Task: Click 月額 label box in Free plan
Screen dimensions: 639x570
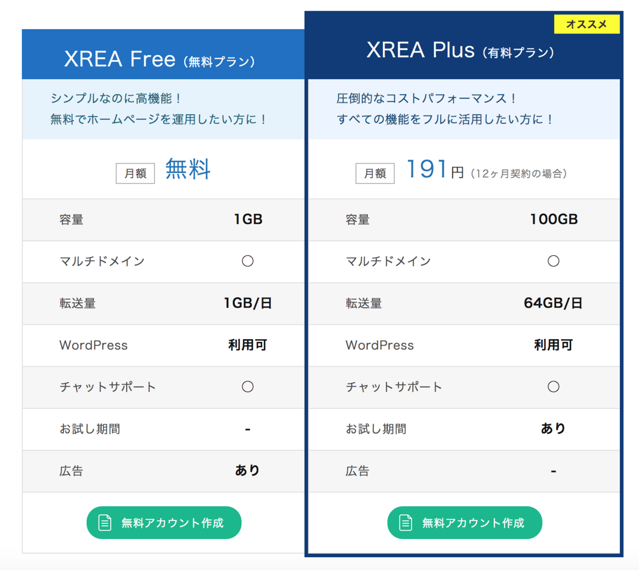Action: click(135, 173)
